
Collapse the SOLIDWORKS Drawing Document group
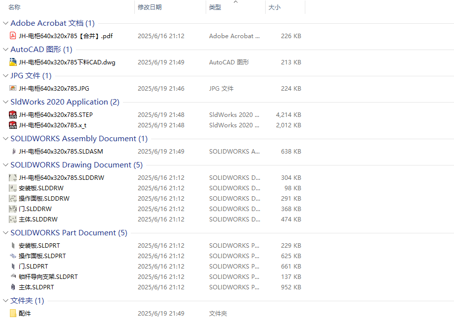tap(5, 164)
